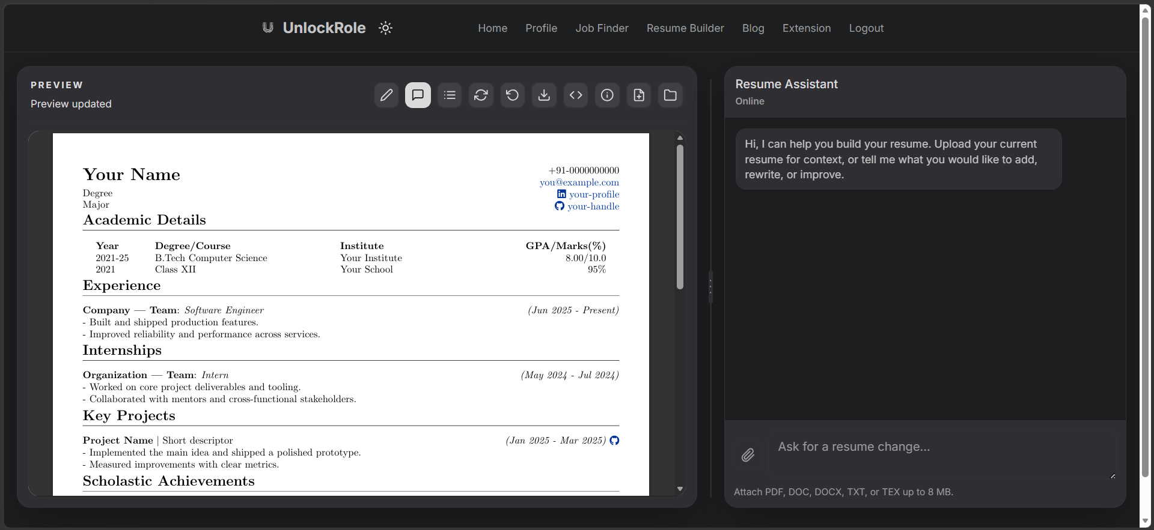This screenshot has width=1154, height=530.
Task: Click the refresh preview sync icon
Action: [481, 95]
